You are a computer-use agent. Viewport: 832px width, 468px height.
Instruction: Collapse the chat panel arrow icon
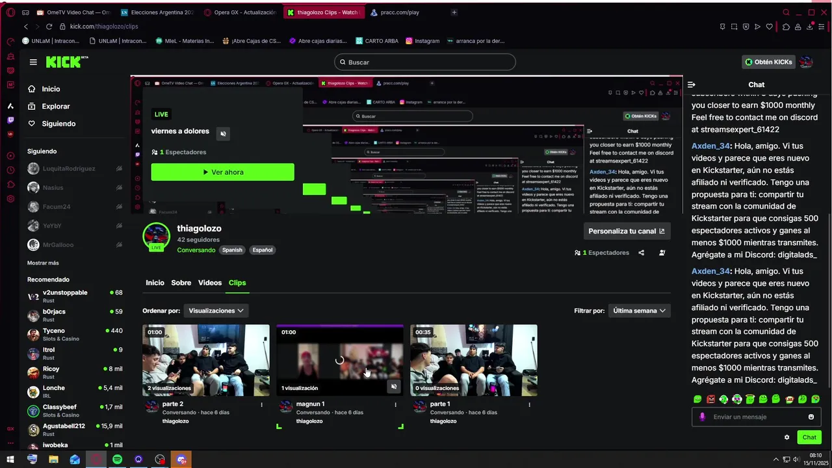(692, 84)
